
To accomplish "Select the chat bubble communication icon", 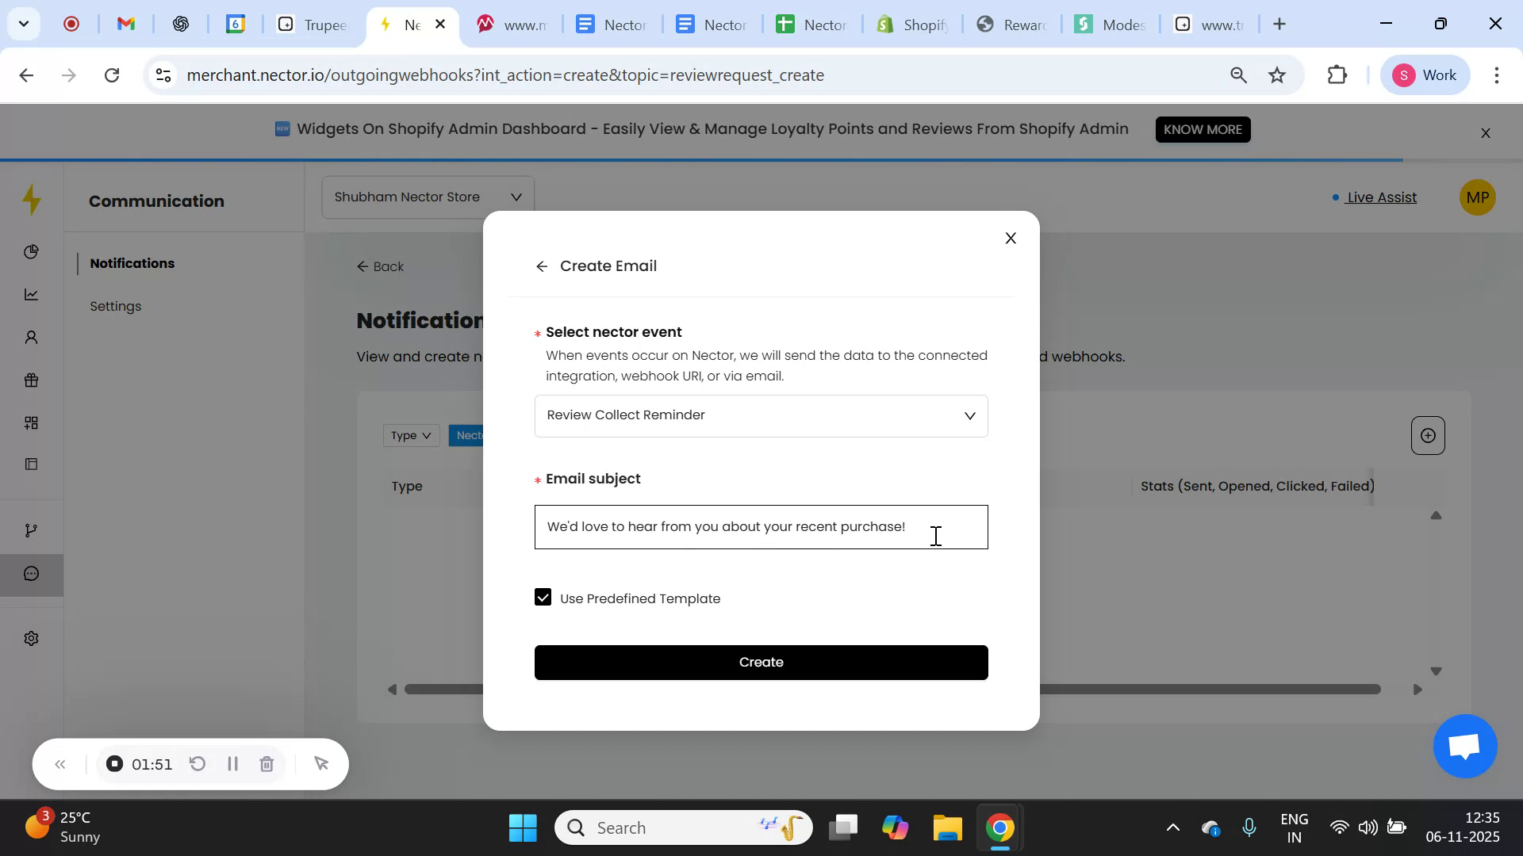I will pos(31,573).
